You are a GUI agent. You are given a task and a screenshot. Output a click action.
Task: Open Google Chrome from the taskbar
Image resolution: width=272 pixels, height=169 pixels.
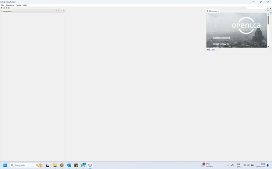62,165
